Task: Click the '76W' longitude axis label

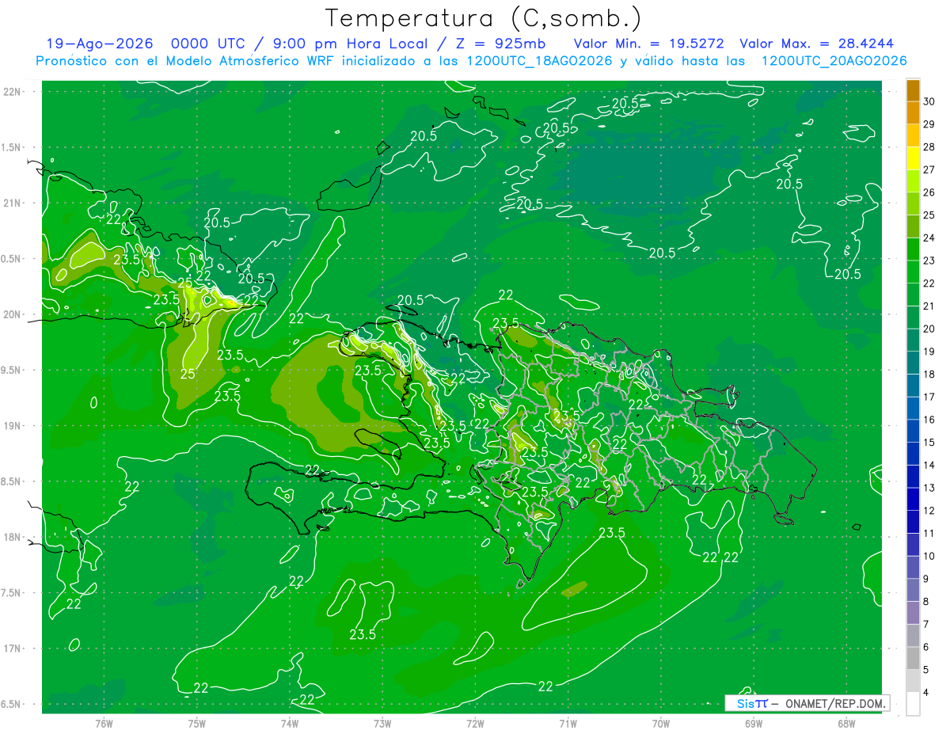Action: point(104,723)
